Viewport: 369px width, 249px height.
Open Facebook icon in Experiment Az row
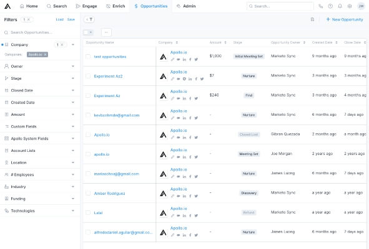coord(190,98)
